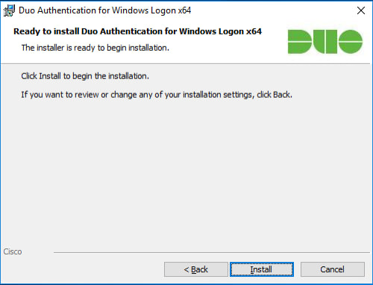Click the separator line below header banner
This screenshot has width=373, height=285.
click(186, 64)
